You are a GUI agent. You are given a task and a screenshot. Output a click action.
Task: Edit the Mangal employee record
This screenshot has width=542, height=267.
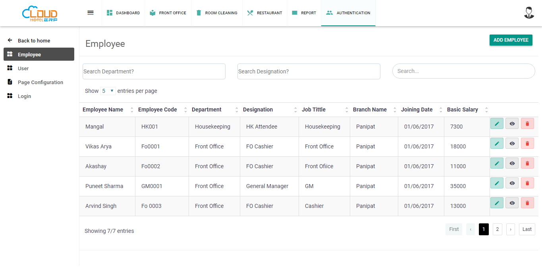click(x=497, y=124)
